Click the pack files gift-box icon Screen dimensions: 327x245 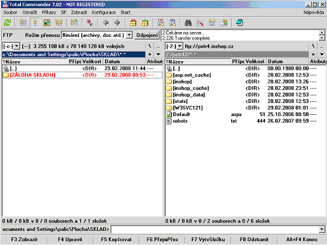[133, 23]
